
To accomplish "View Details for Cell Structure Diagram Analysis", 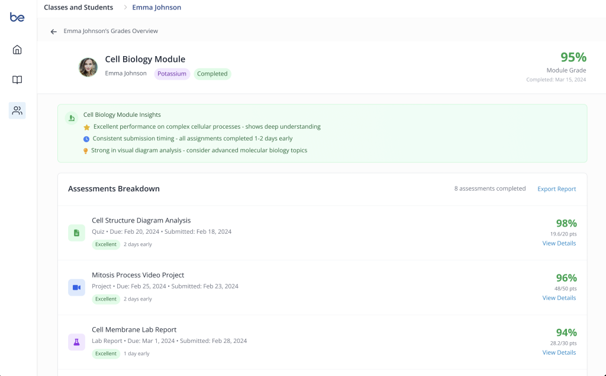I will click(x=559, y=243).
